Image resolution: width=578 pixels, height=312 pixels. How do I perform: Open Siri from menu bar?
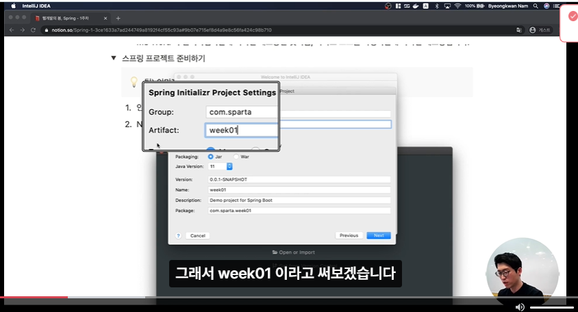tap(546, 6)
